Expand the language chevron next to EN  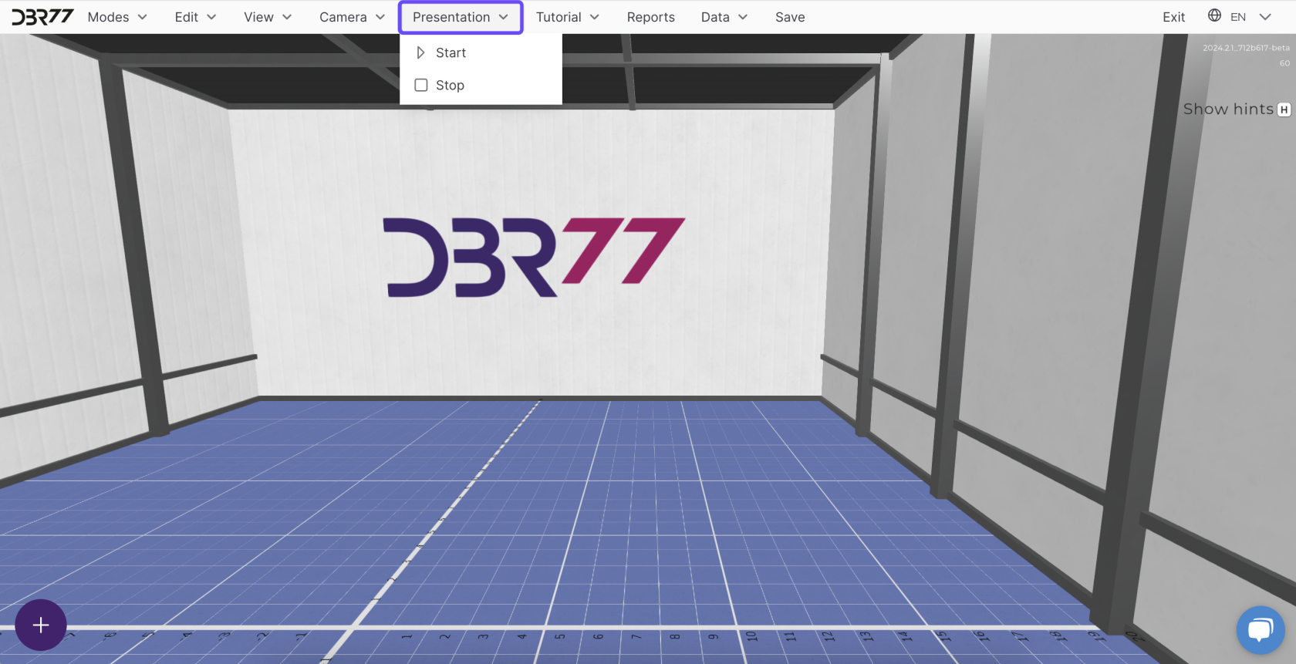[x=1265, y=17]
